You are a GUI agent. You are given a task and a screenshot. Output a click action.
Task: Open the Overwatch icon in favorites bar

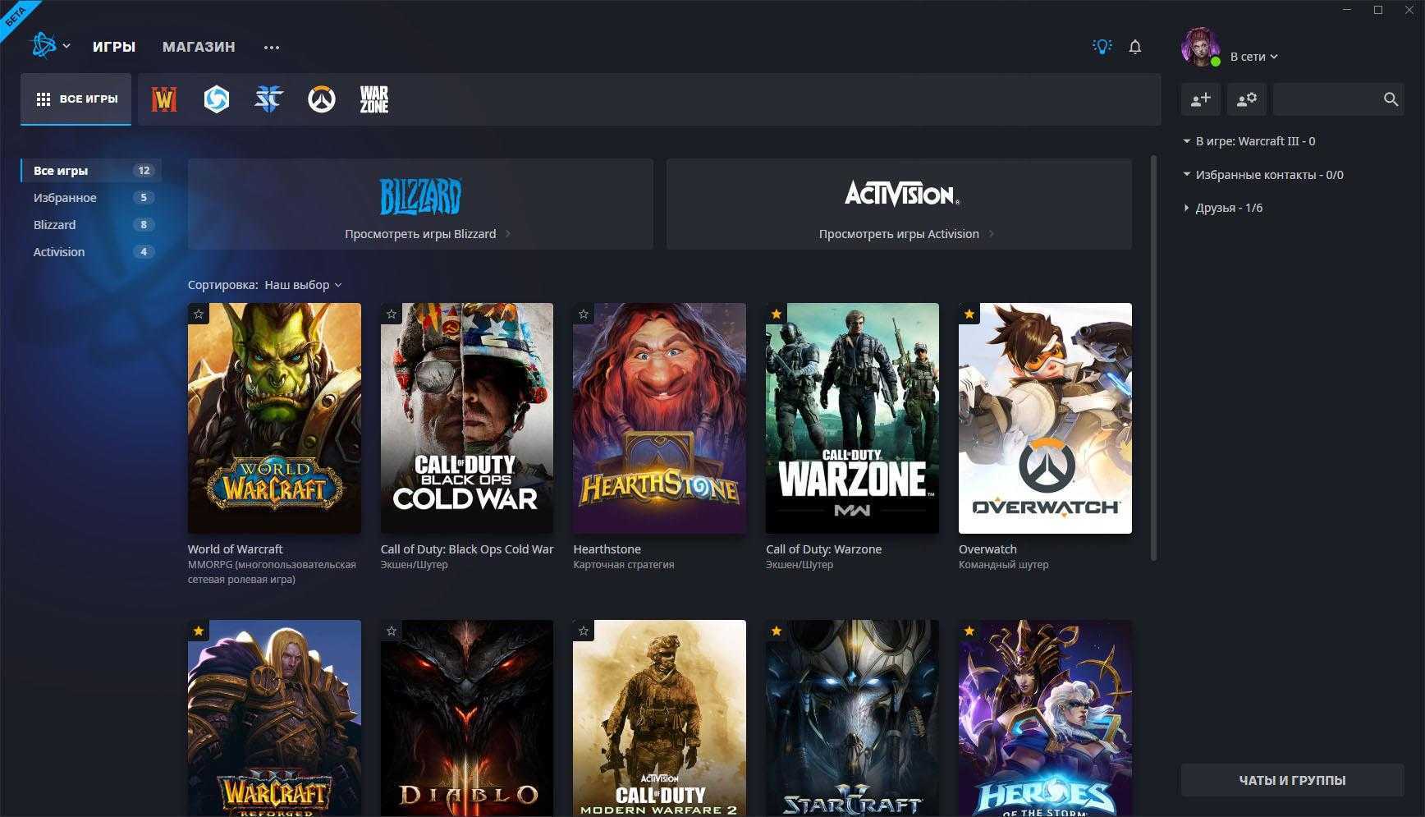pos(322,99)
